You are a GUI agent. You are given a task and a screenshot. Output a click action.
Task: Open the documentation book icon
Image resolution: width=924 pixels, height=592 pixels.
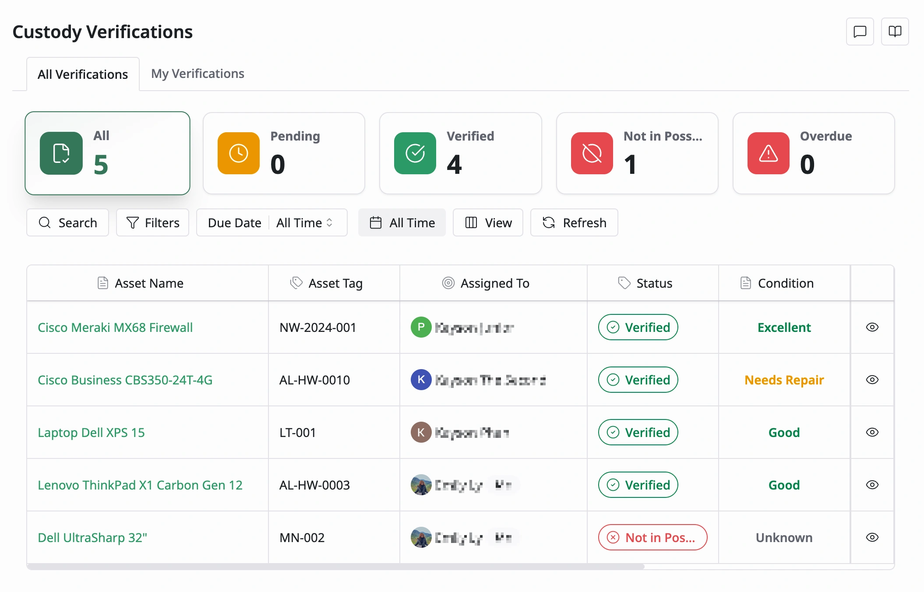895,32
